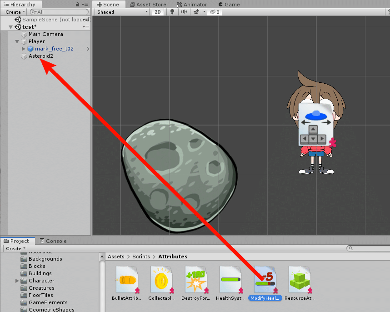390x312 pixels.
Task: Switch to the Animator tab
Action: [192, 5]
